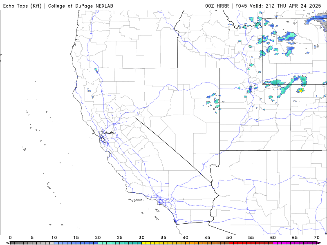Screen dimensions: 327x245
Task: Click the '70' label on the color scale
Action: coord(316,238)
